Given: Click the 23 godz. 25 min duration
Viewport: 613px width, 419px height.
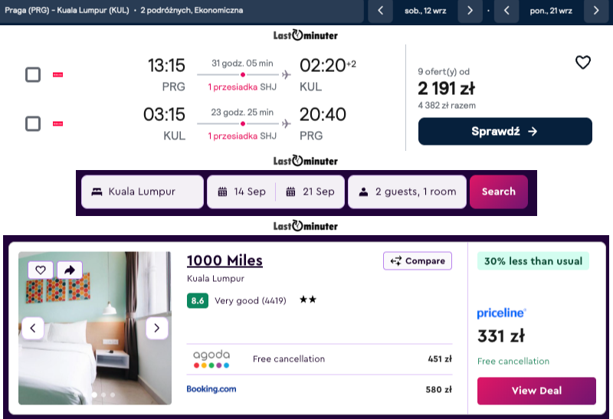Looking at the screenshot, I should pos(242,113).
